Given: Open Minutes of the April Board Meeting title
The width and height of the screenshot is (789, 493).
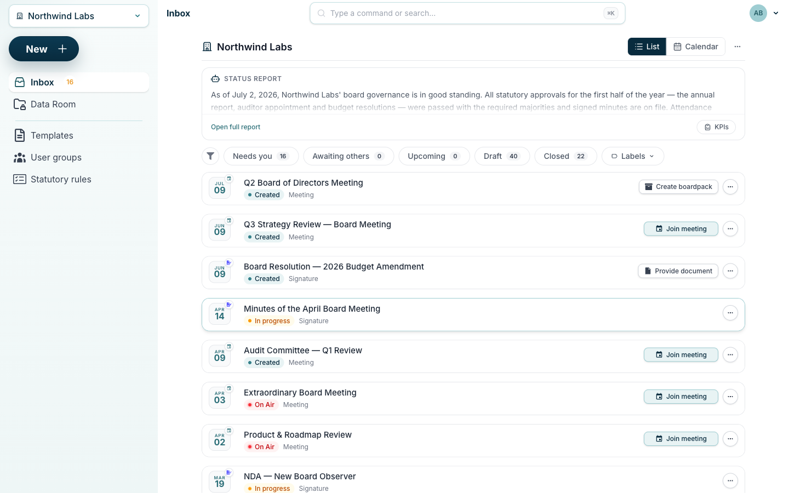Looking at the screenshot, I should [312, 309].
